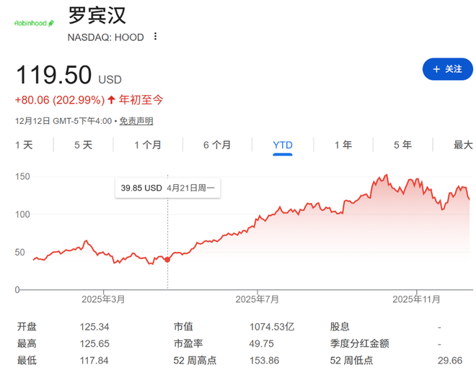This screenshot has height=380, width=476.
Task: Switch to the 1 天 range tab
Action: coord(25,145)
